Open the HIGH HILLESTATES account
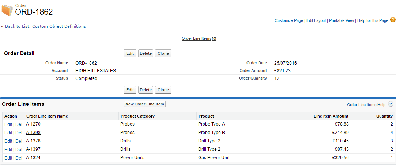This screenshot has height=165, width=396. tap(95, 71)
